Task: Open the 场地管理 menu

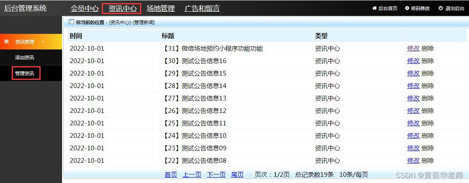Action: [160, 8]
